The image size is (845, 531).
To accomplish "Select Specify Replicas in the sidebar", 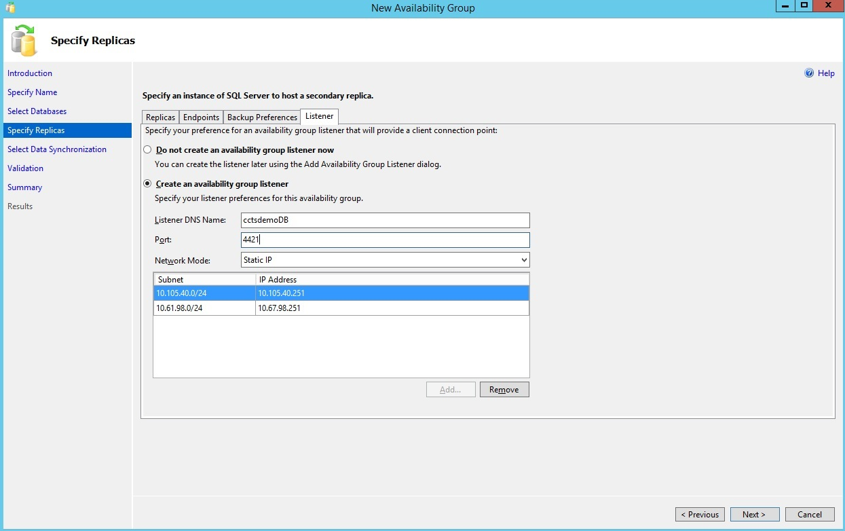I will click(67, 130).
